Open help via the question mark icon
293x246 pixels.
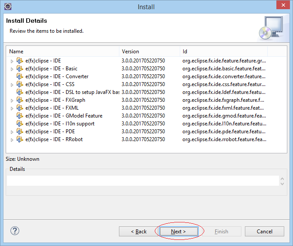[15, 231]
